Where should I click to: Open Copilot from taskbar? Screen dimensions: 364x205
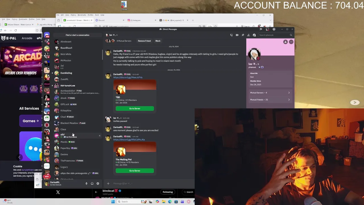(x=157, y=202)
